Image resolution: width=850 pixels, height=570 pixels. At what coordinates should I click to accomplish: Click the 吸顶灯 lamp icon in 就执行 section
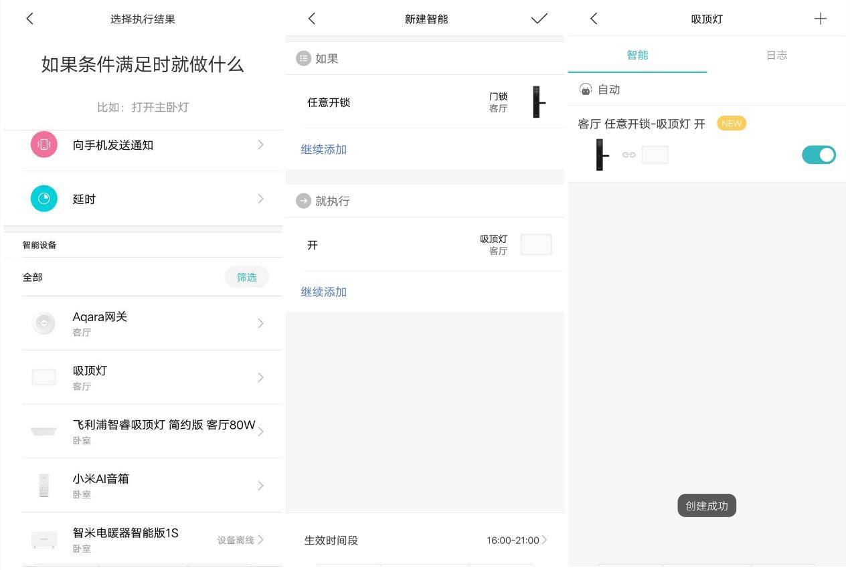[535, 244]
